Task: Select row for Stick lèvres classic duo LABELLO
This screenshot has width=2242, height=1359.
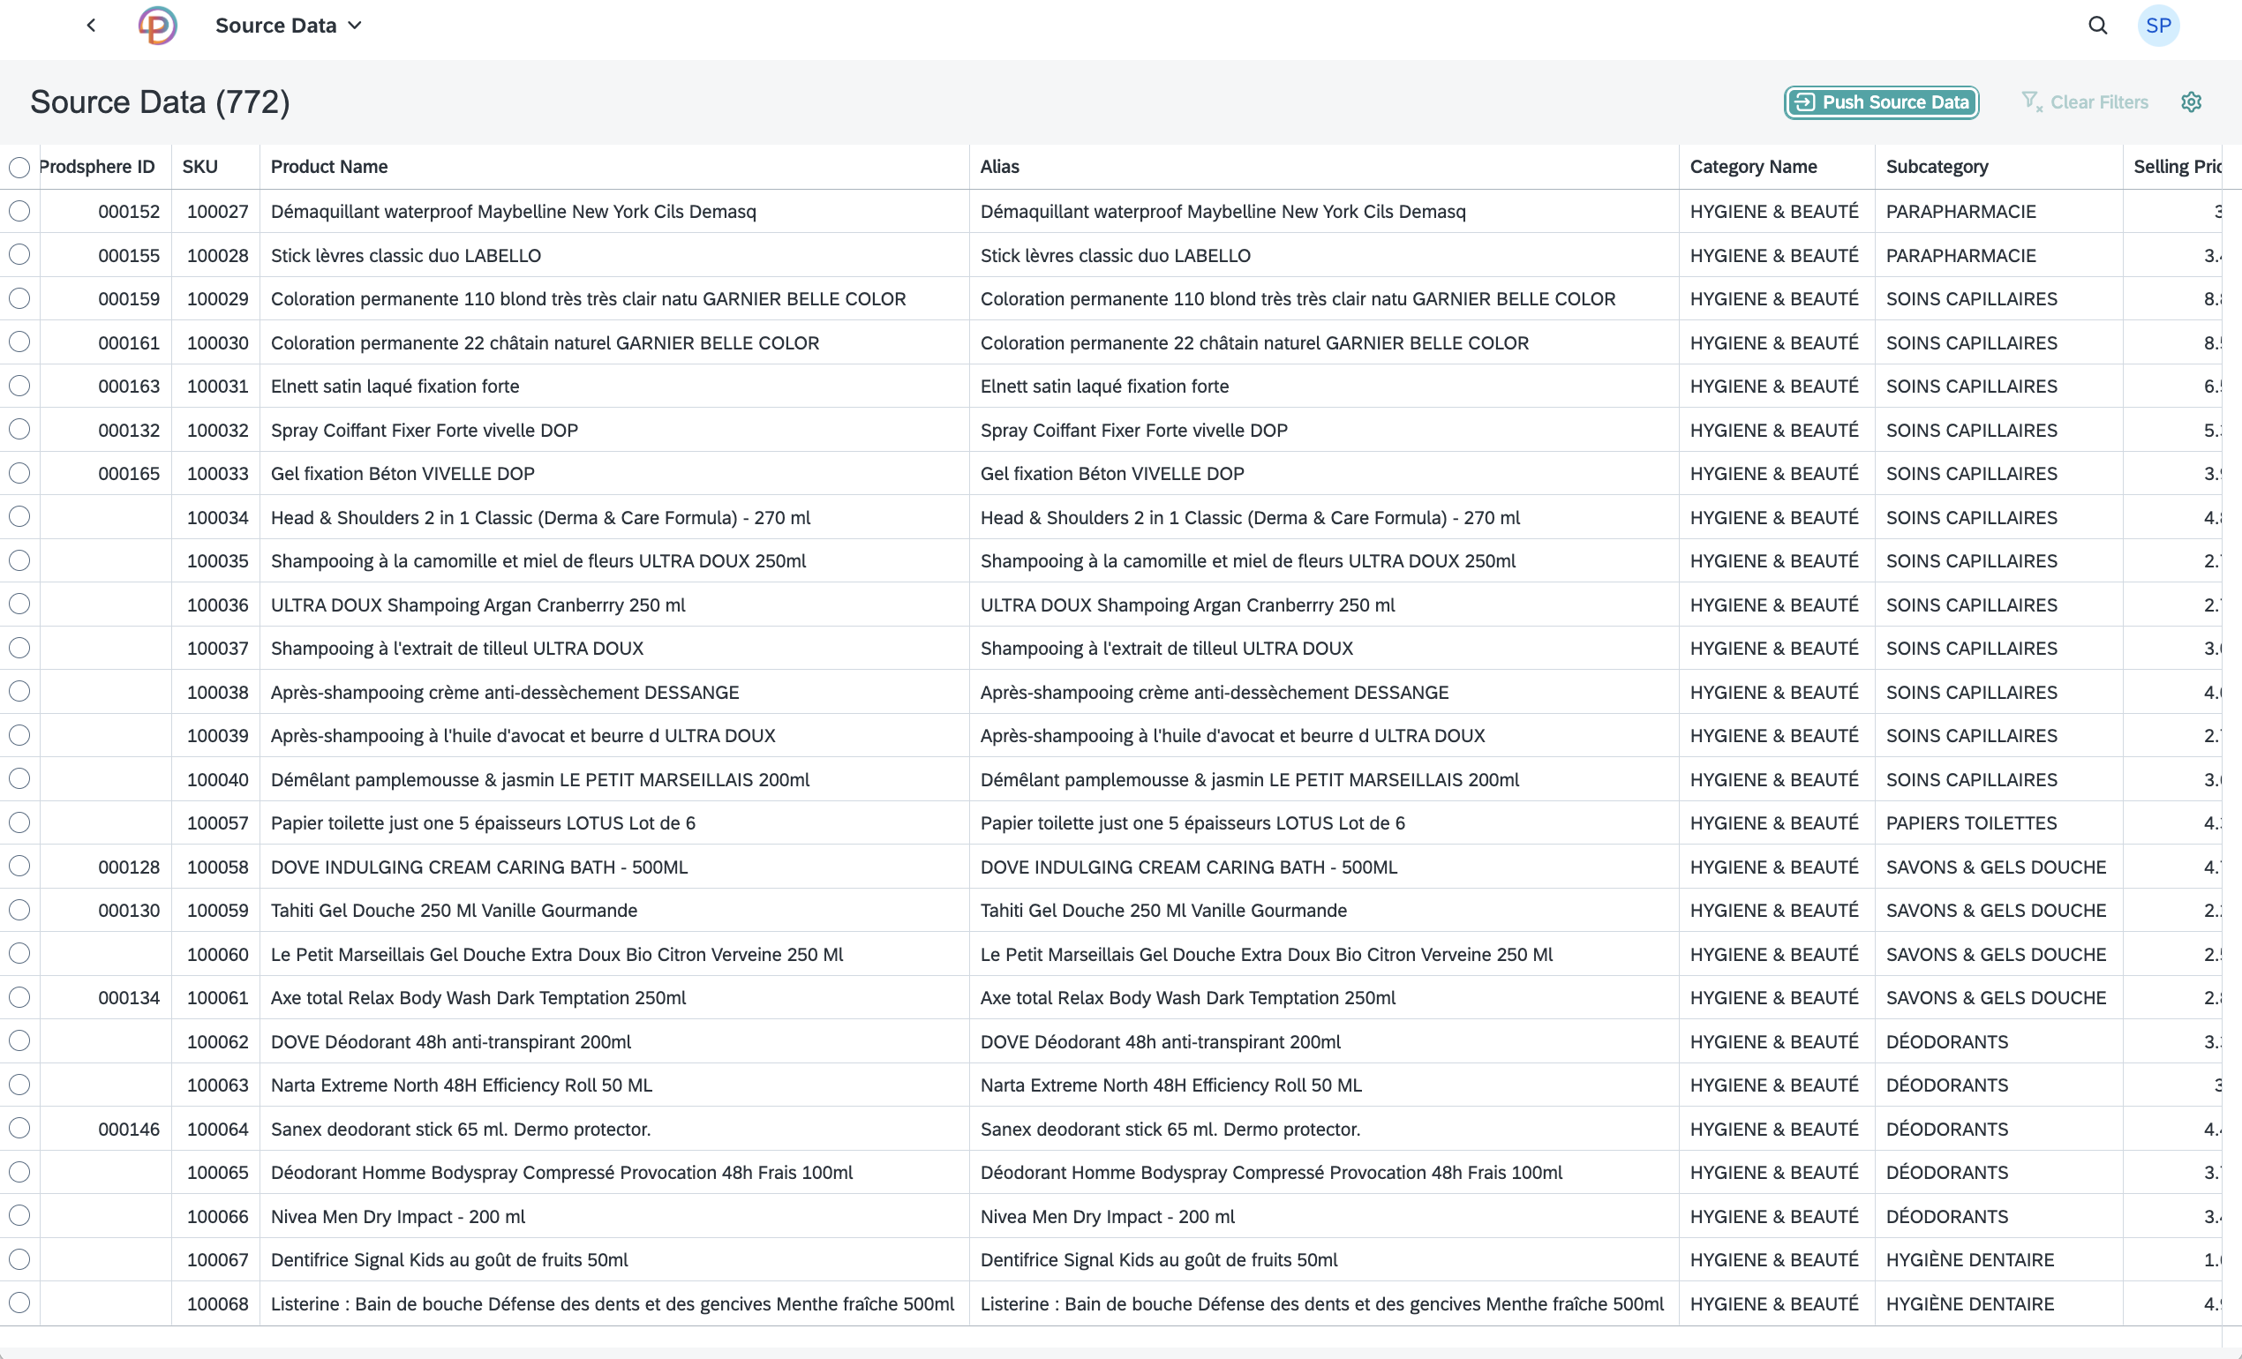Action: [x=19, y=255]
